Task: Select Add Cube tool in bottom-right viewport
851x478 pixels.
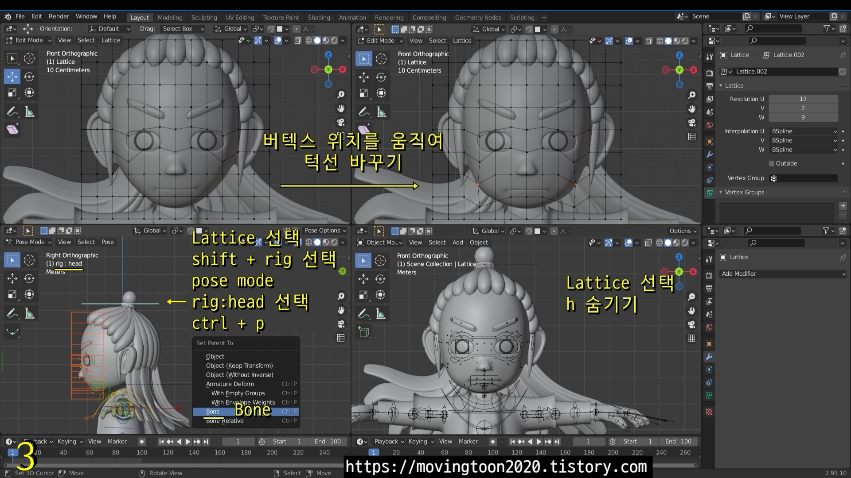Action: (x=364, y=332)
